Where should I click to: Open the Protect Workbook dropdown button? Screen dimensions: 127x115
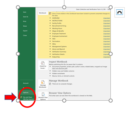[x=43, y=13]
